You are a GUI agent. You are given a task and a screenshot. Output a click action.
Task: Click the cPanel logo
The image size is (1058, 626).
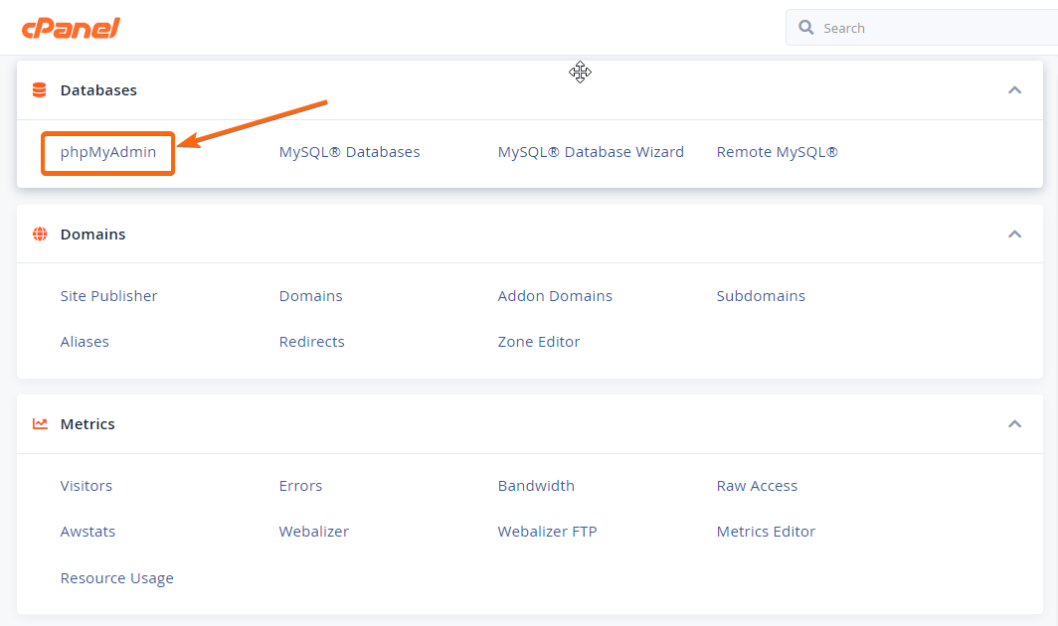71,29
